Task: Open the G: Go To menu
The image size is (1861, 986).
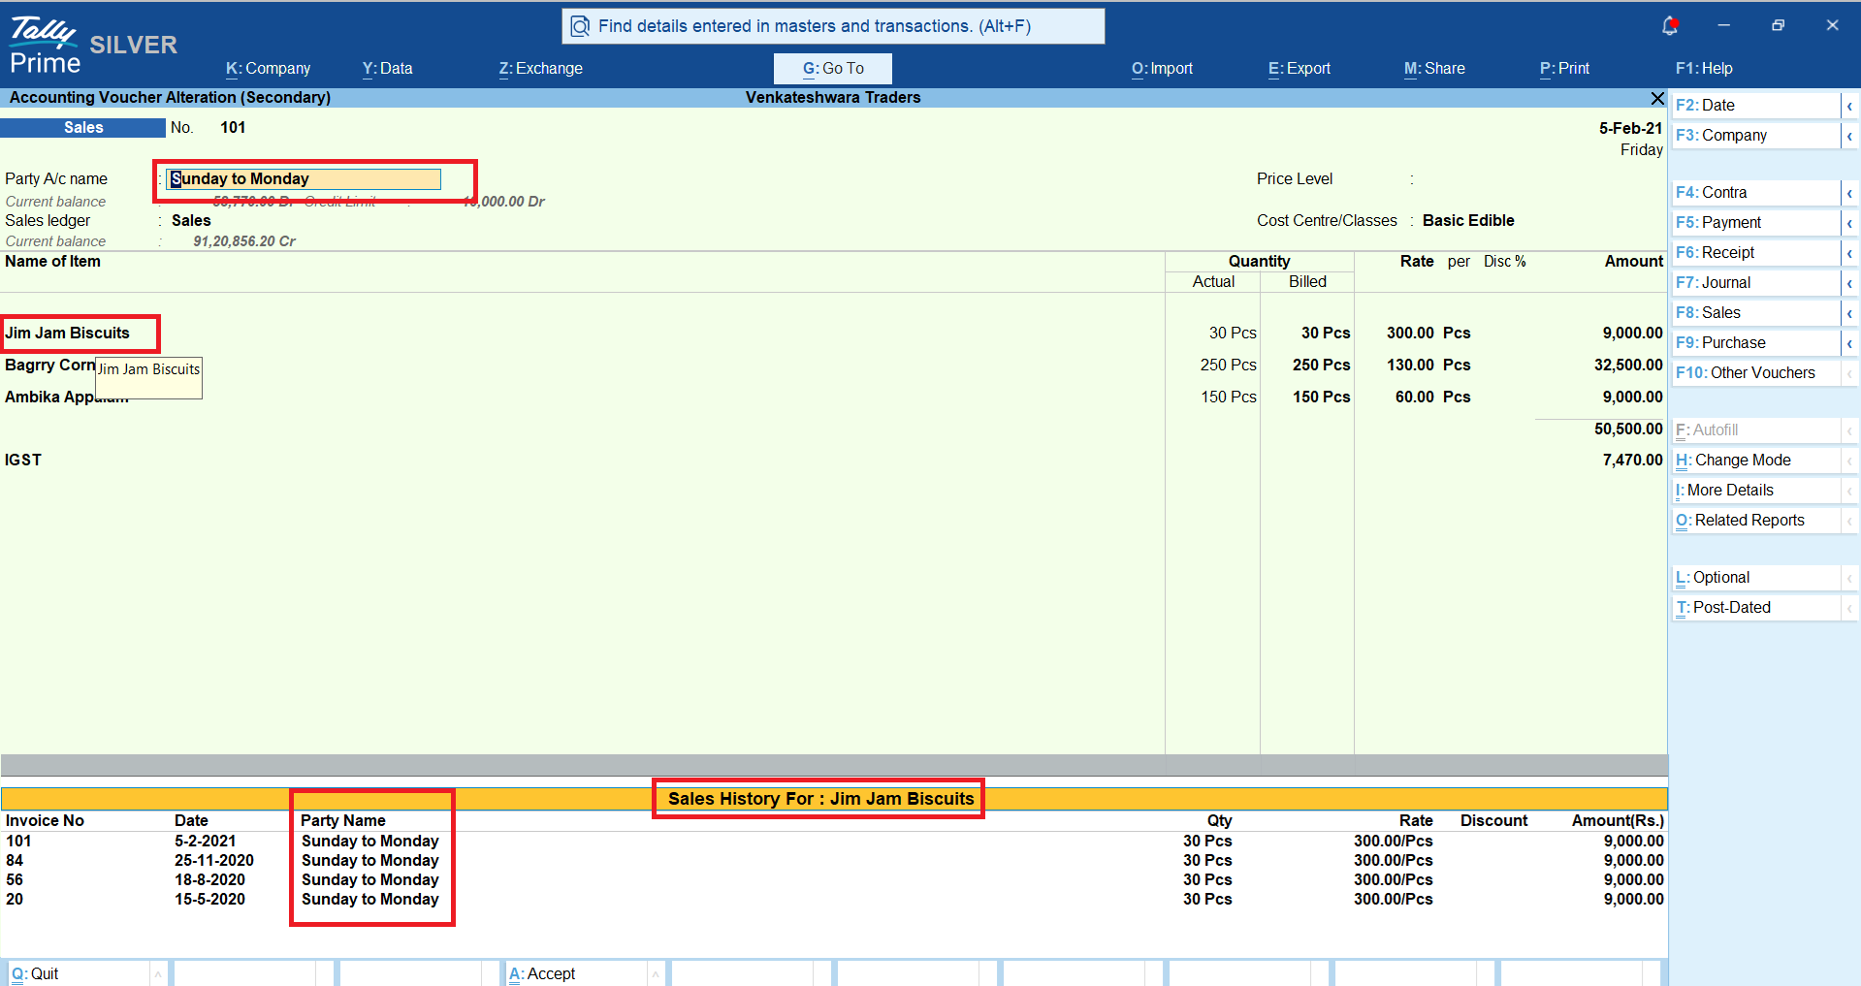Action: [833, 69]
